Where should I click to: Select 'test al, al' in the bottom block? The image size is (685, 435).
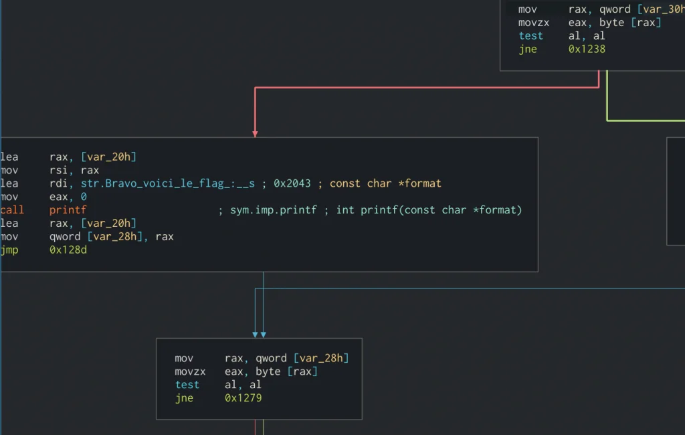[x=218, y=385]
